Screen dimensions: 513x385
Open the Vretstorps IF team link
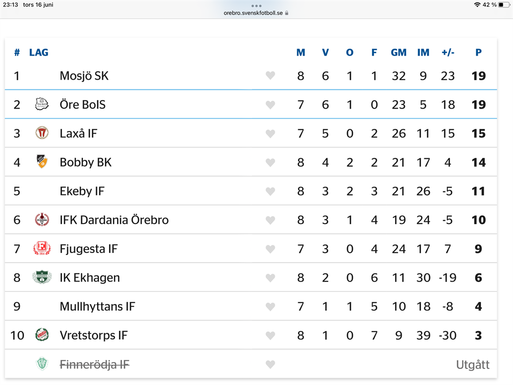coord(94,336)
